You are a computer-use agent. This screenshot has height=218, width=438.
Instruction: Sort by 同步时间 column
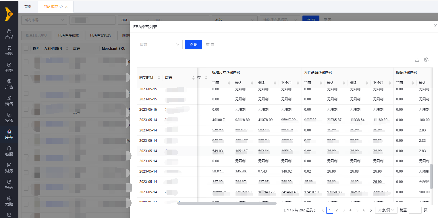click(x=159, y=78)
